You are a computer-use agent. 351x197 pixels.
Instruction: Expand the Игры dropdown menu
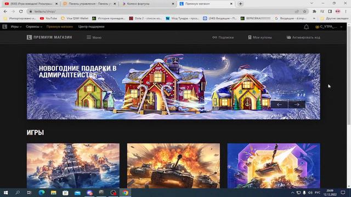coord(16,27)
